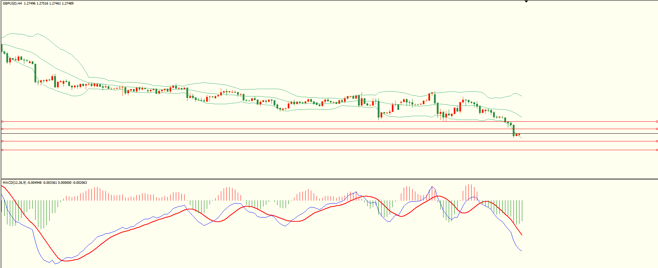Grab right-end handle of third red line
This screenshot has height=268, width=658.
click(657, 141)
